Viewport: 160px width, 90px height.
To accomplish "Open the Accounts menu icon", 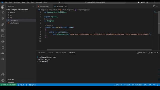I will (3, 75).
